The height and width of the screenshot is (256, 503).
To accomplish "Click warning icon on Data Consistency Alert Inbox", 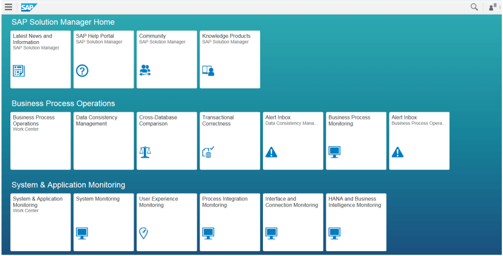I will tap(271, 152).
